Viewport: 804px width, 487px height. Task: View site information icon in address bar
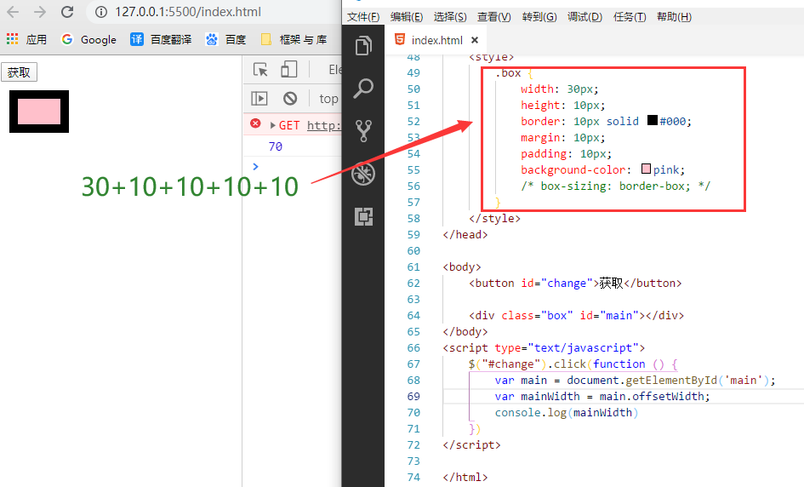[x=101, y=12]
